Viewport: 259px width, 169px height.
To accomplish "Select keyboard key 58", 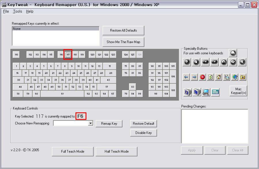I will tap(18, 94).
